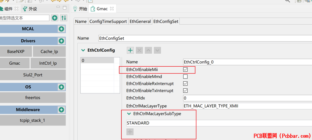This screenshot has height=140, width=312.
Task: Open the freertos OS component
Action: (x=33, y=98)
